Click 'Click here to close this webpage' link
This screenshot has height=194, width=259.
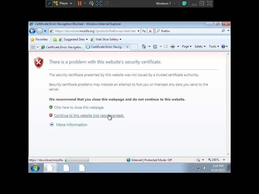tap(79, 107)
